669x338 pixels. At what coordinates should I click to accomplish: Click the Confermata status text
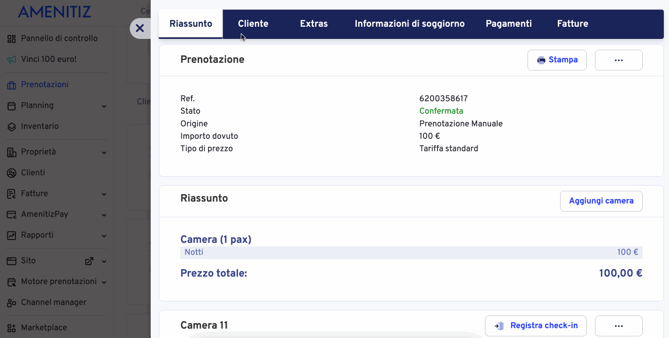pos(441,111)
